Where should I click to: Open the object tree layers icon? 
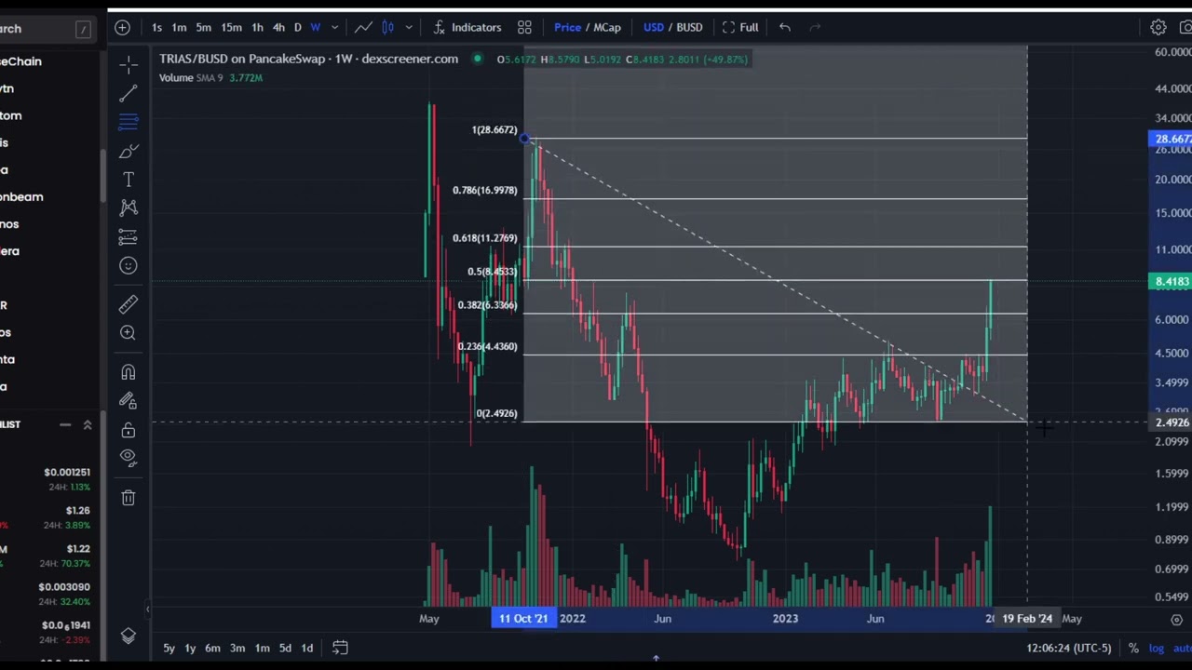129,636
